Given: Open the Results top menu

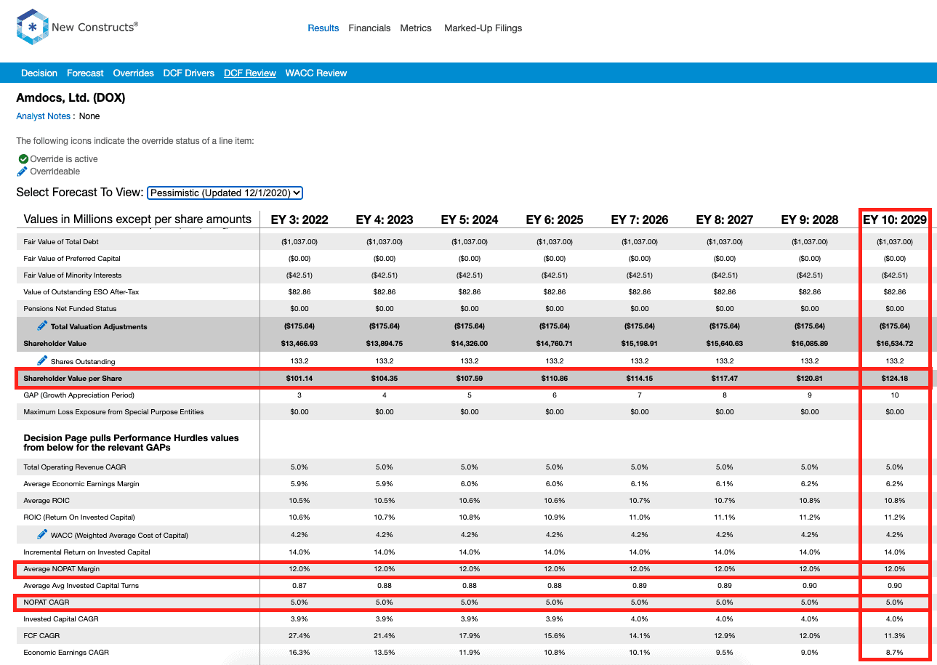Looking at the screenshot, I should (x=323, y=28).
